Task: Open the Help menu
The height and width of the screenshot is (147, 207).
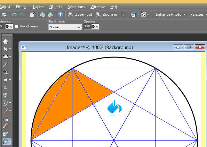Action: click(x=114, y=7)
